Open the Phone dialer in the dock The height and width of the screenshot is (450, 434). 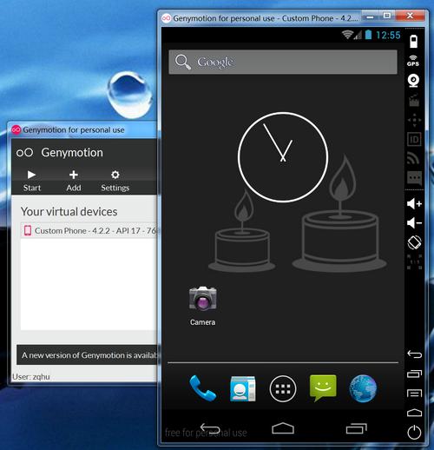[x=202, y=388]
